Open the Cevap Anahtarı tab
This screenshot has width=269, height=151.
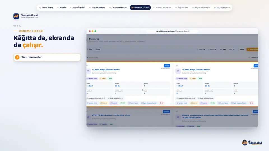point(162,8)
